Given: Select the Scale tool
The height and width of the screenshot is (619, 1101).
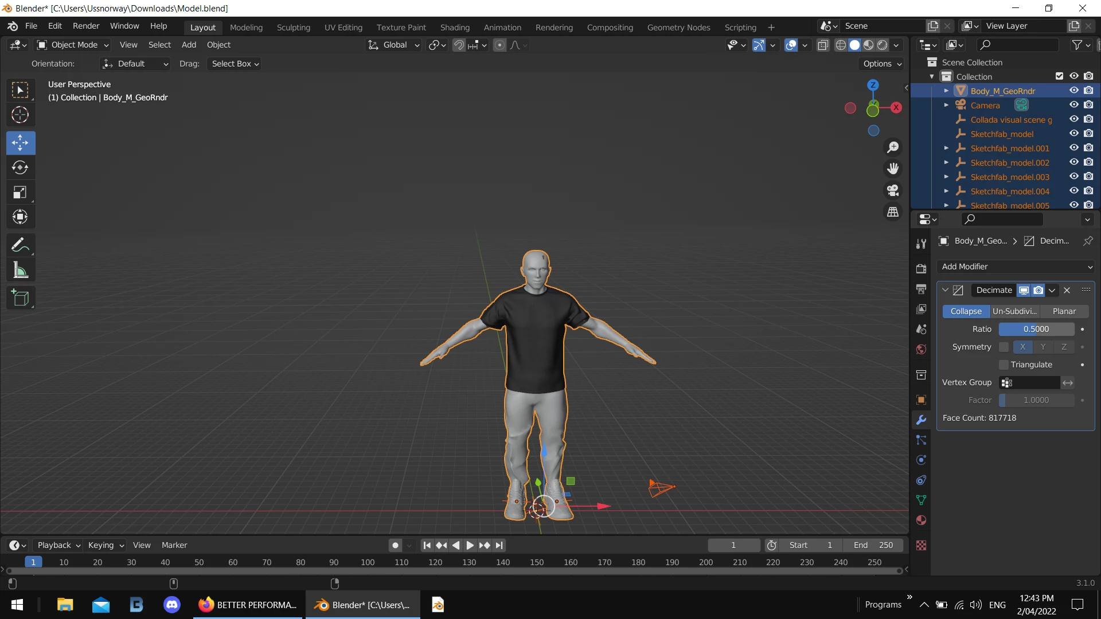Looking at the screenshot, I should point(20,193).
